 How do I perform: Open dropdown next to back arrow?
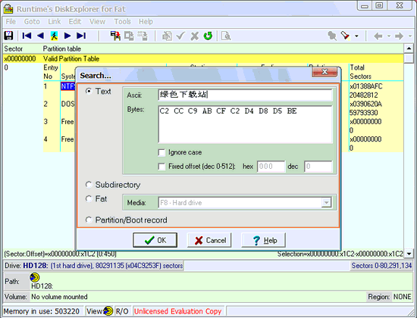tap(389, 36)
